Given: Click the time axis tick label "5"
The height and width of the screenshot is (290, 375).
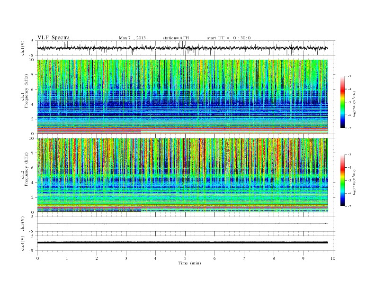Looking at the screenshot, I should click(x=185, y=258).
